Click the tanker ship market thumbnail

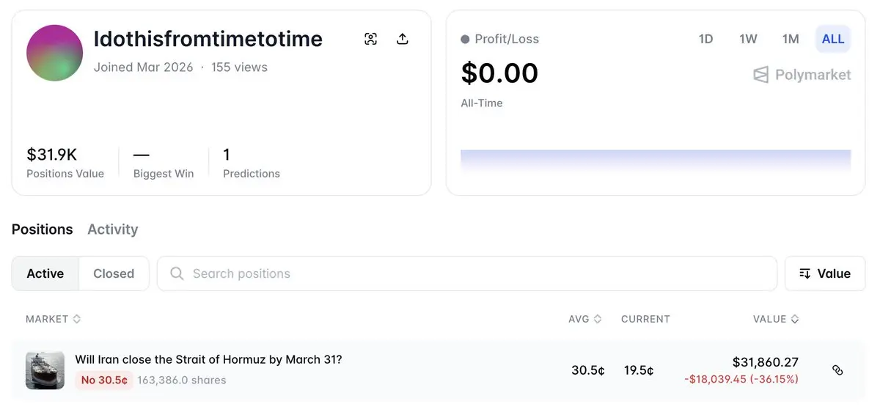pyautogui.click(x=45, y=370)
